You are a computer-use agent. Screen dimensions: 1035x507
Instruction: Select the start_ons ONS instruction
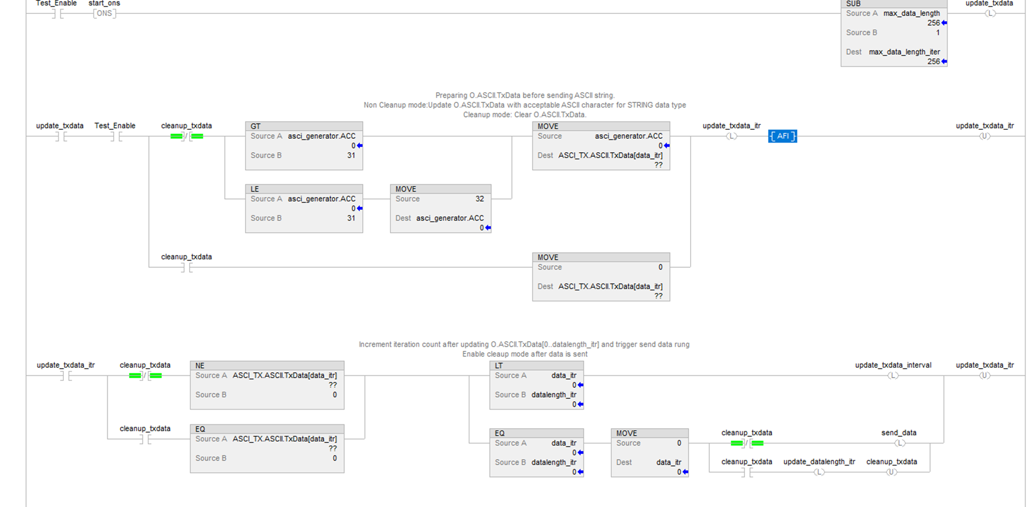pyautogui.click(x=104, y=13)
